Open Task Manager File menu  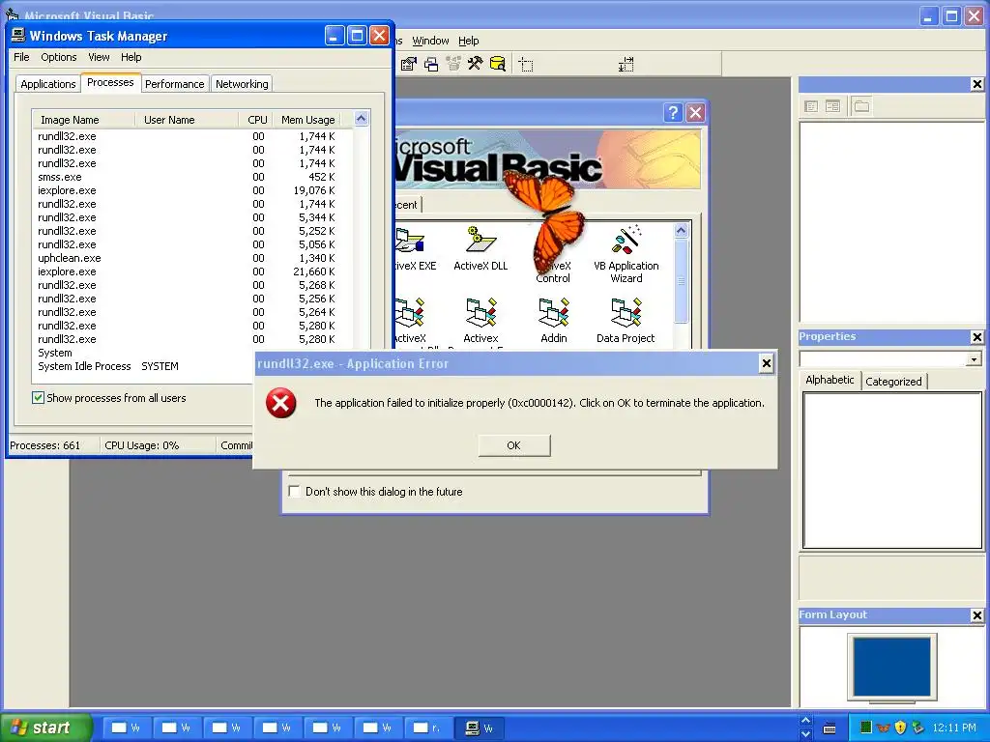click(21, 57)
